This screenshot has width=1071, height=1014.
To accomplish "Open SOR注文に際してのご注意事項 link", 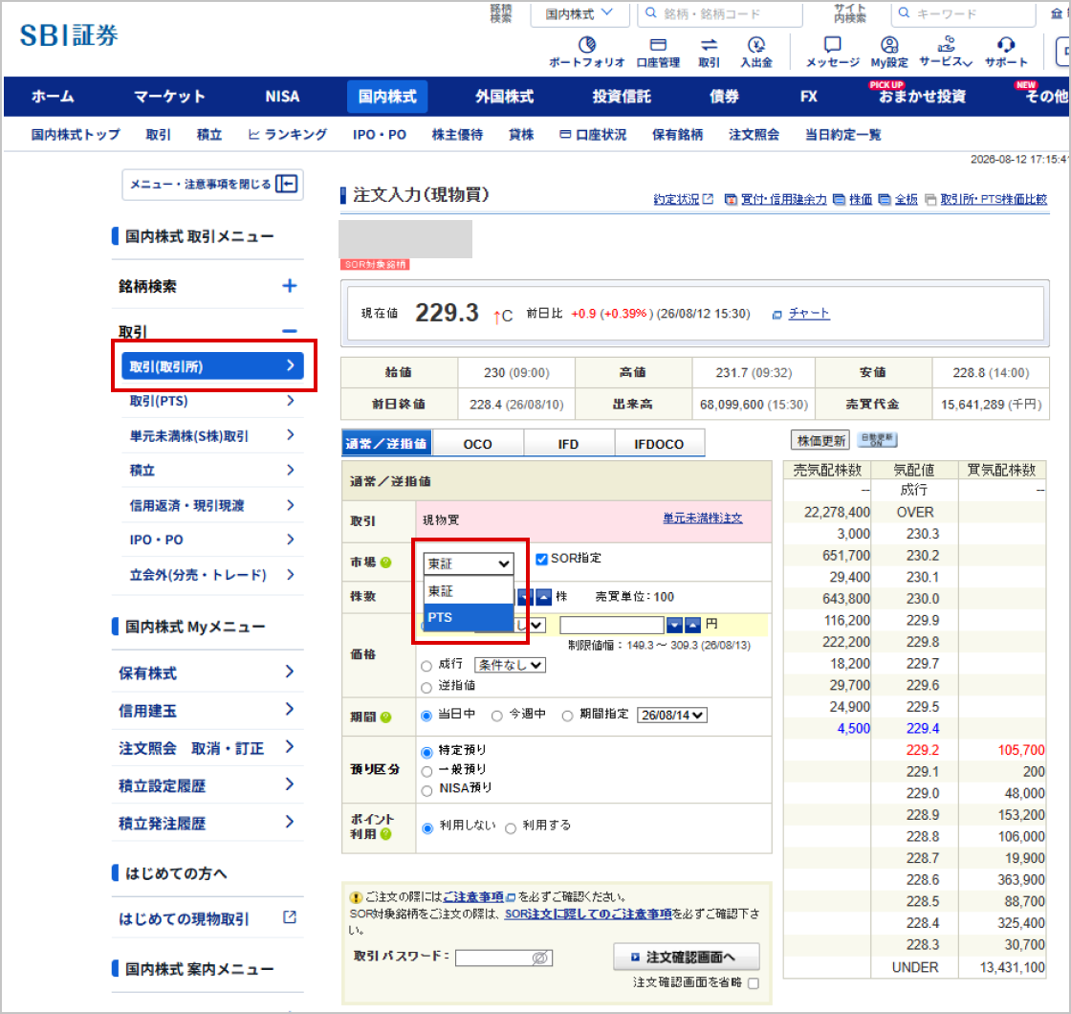I will (x=588, y=914).
